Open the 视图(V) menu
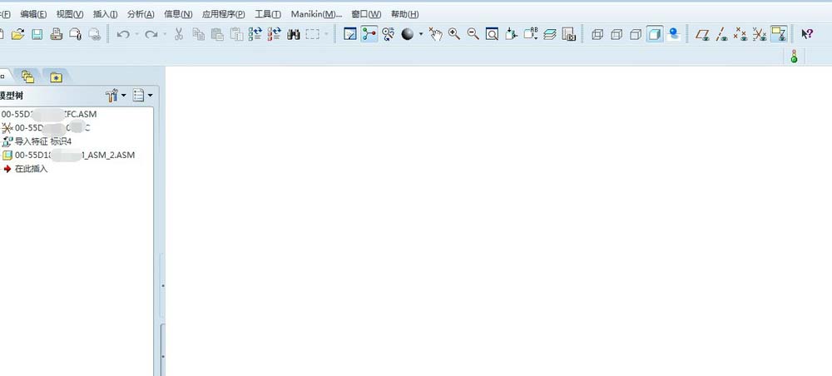832x376 pixels. tap(70, 14)
